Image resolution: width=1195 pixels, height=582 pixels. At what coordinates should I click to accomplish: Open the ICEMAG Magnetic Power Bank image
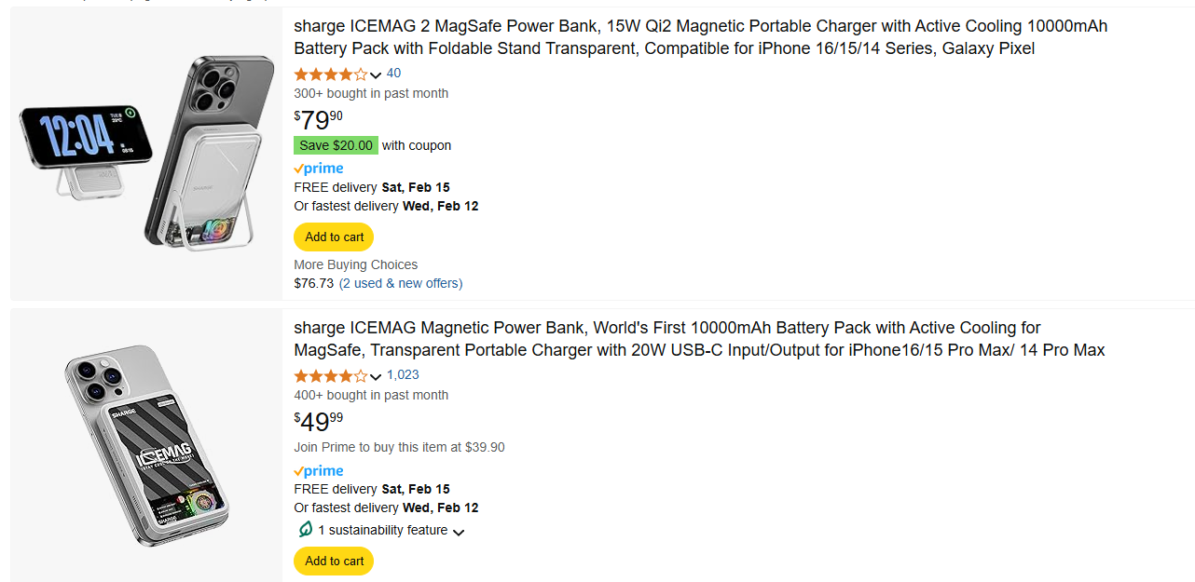tap(146, 444)
